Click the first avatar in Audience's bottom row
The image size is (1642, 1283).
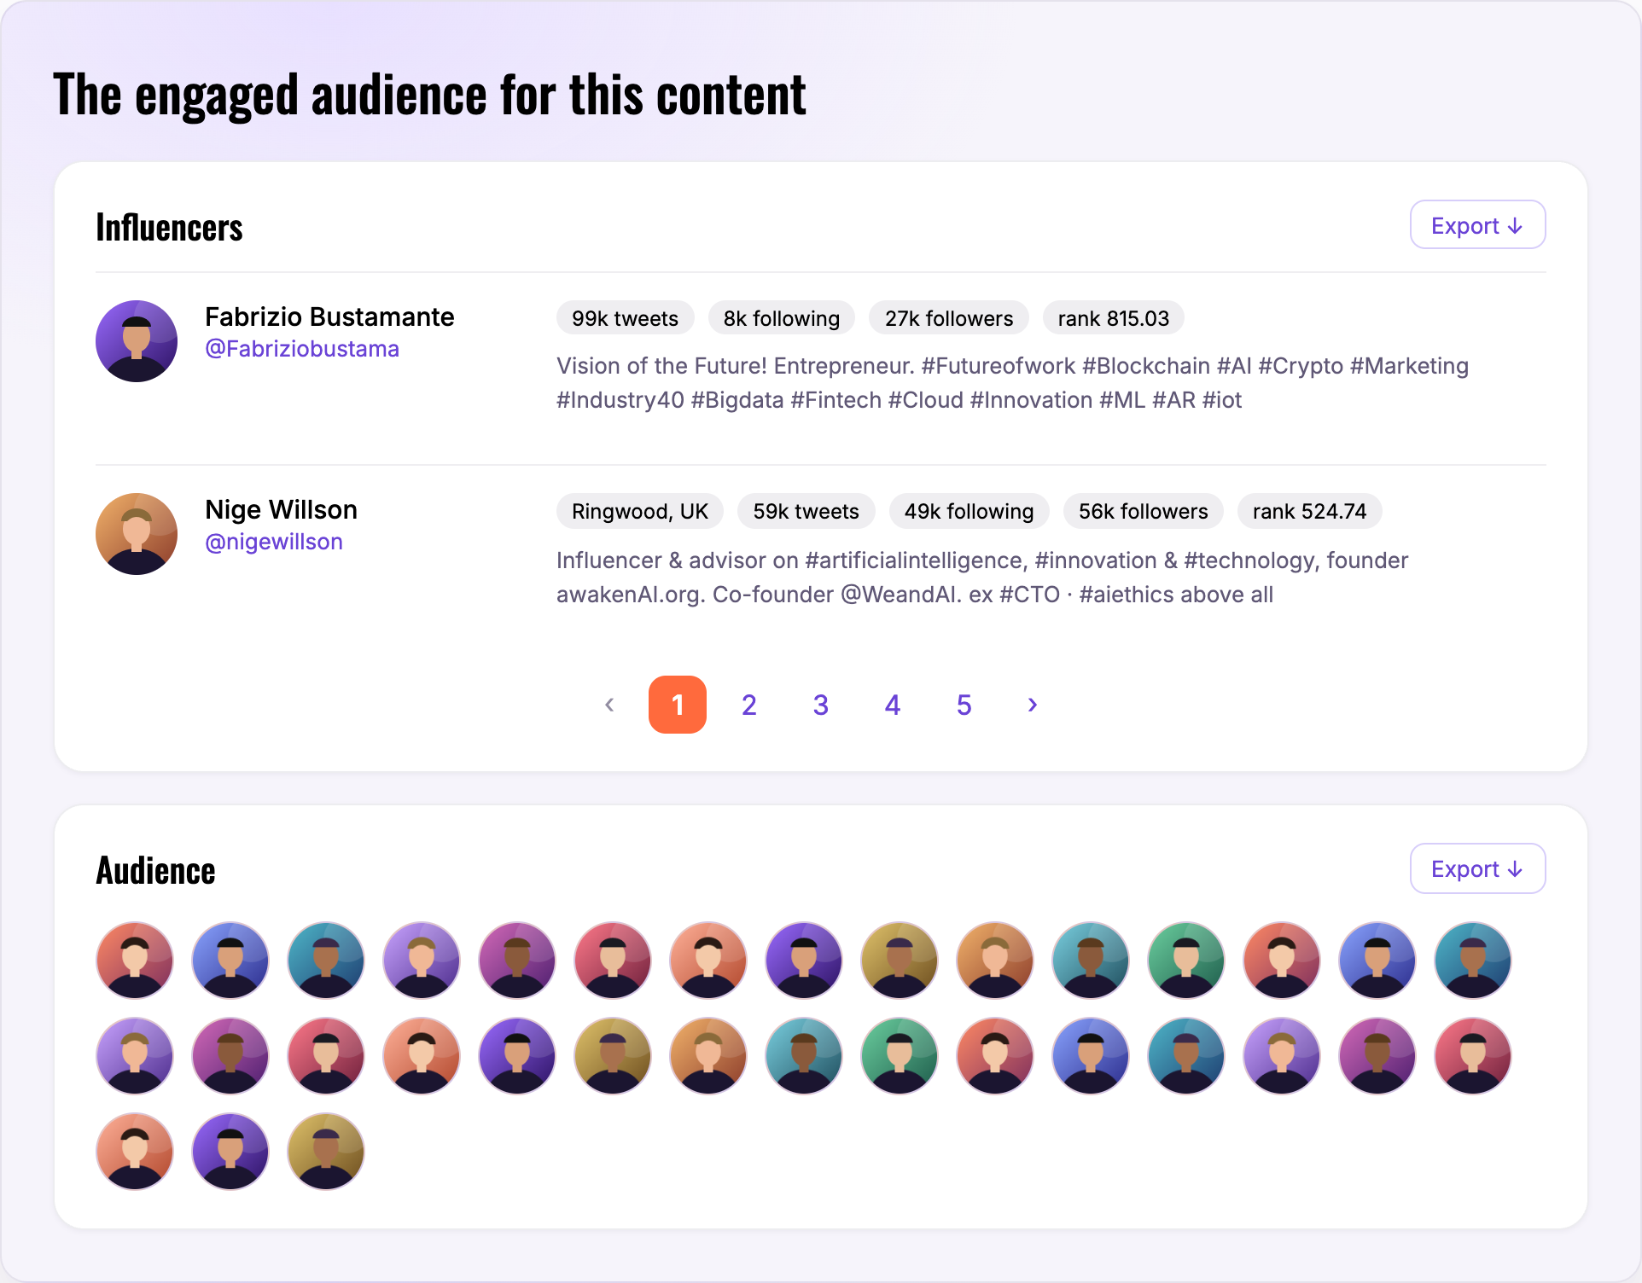coord(135,1152)
